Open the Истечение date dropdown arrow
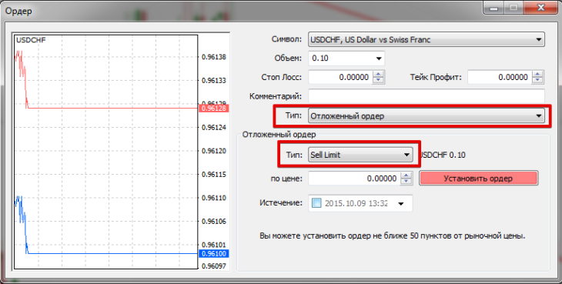Viewport: 562px width, 284px height. [x=400, y=203]
